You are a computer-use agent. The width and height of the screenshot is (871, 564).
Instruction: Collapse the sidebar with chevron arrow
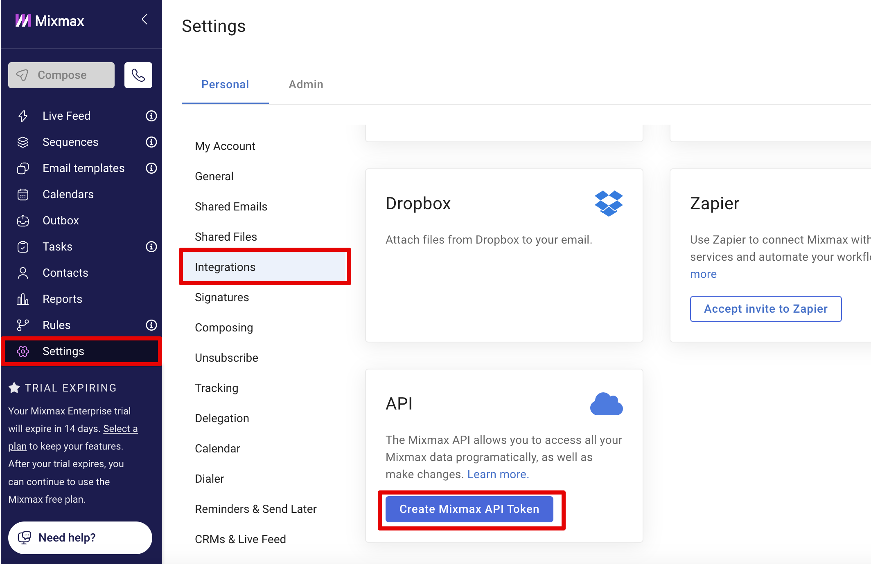tap(144, 19)
